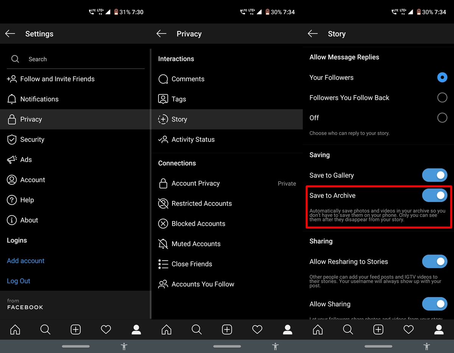This screenshot has height=353, width=454.
Task: Tap Profile icon in Settings screen navbar
Action: point(136,330)
